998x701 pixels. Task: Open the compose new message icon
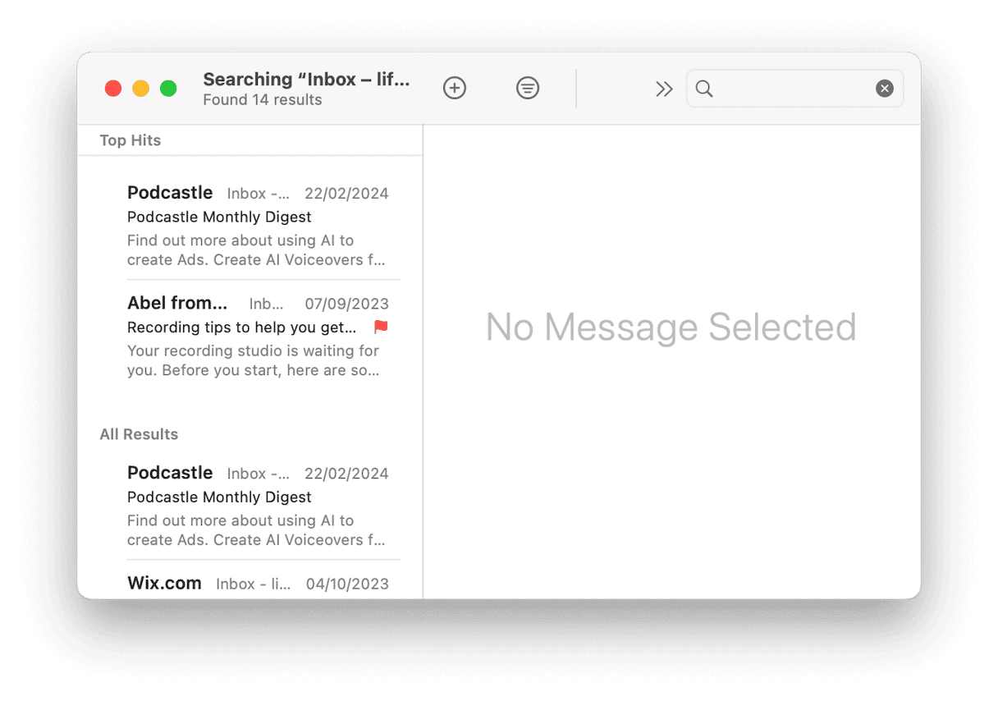454,88
